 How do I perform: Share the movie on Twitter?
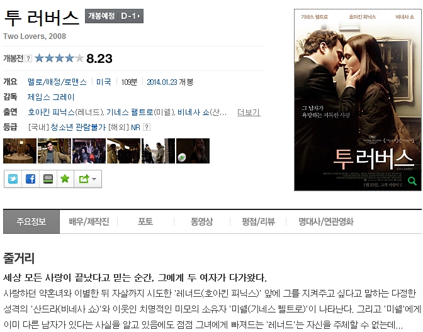pyautogui.click(x=13, y=179)
